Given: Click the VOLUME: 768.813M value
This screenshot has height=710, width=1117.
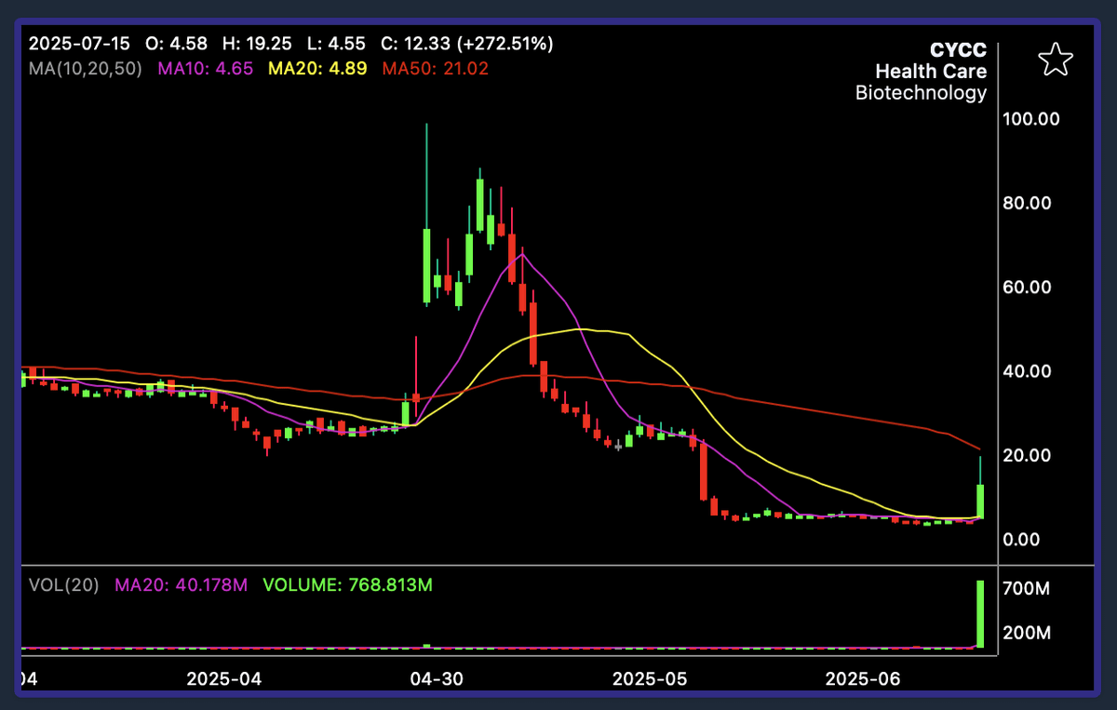Looking at the screenshot, I should [x=348, y=585].
